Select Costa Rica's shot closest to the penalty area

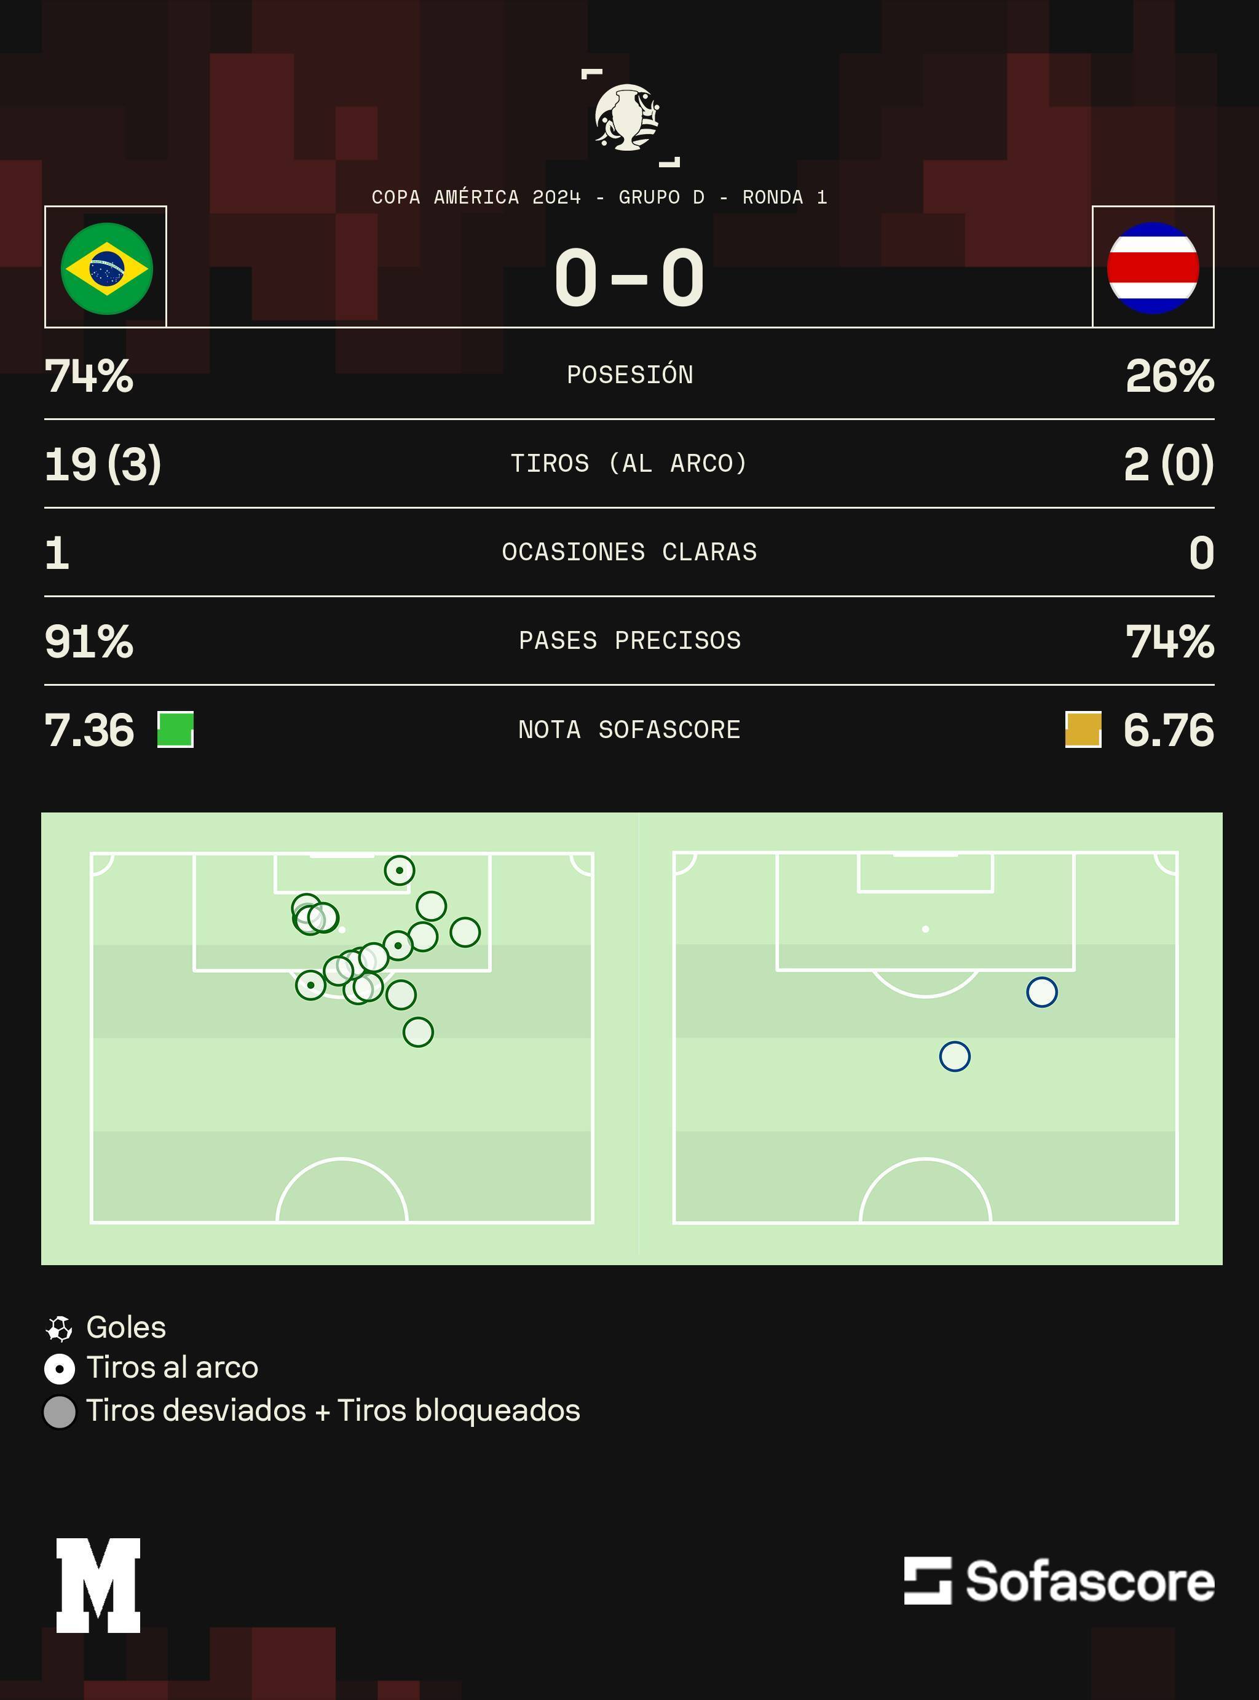(1042, 993)
